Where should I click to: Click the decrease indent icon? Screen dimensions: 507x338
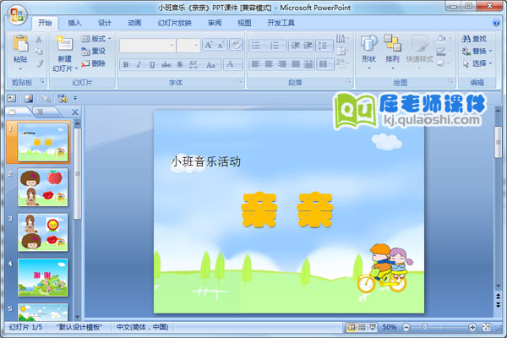click(x=295, y=46)
